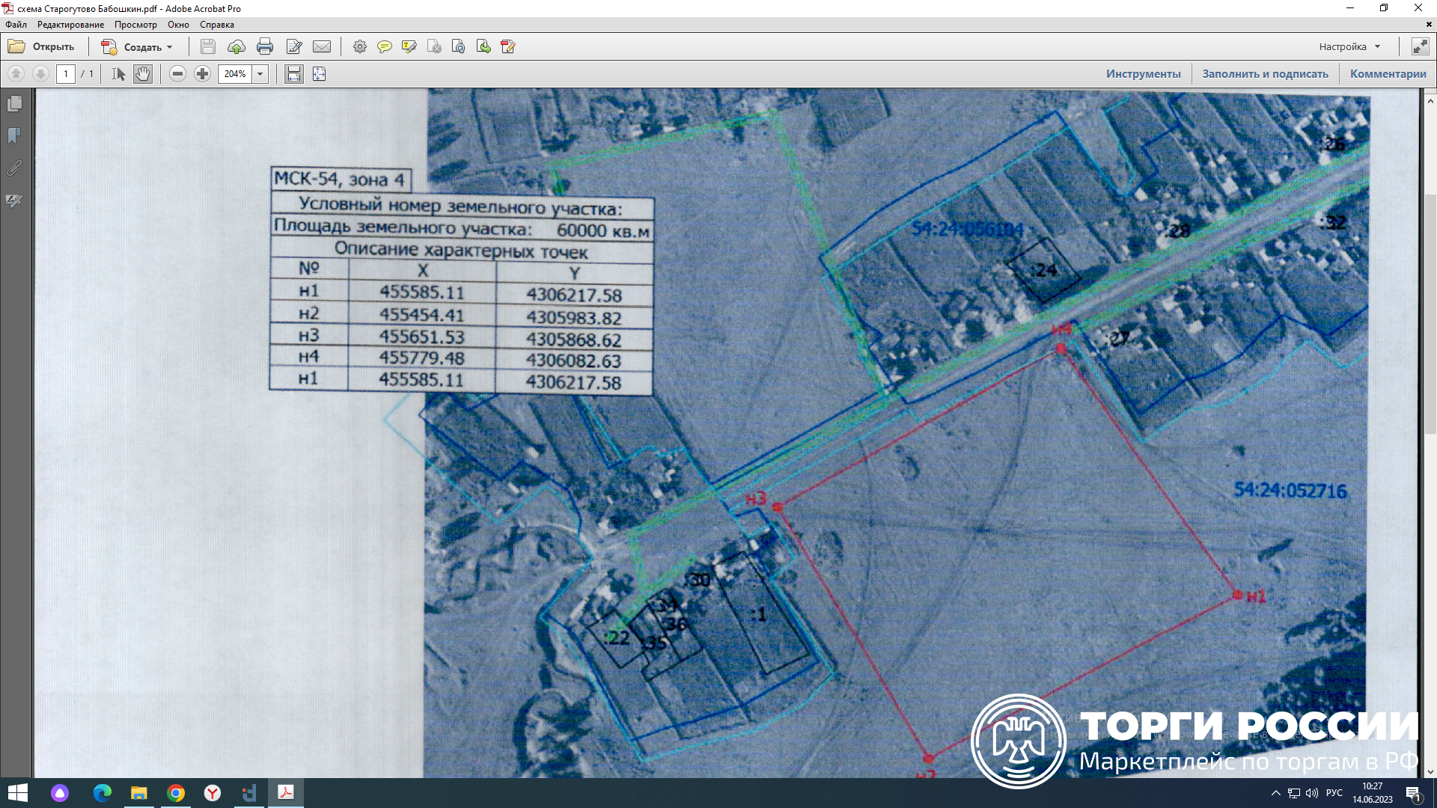Open the Windows Start menu
Screen dimensions: 1437x808
(17, 792)
